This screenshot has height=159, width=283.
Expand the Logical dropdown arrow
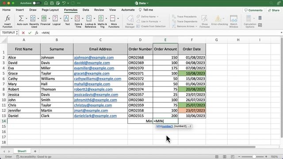tap(60, 19)
